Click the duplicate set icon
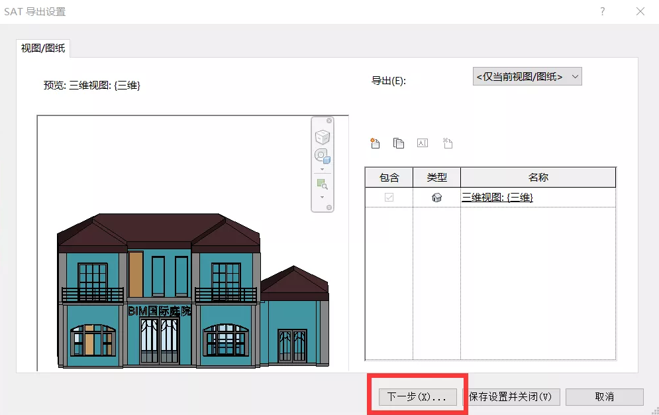The image size is (659, 415). click(399, 143)
